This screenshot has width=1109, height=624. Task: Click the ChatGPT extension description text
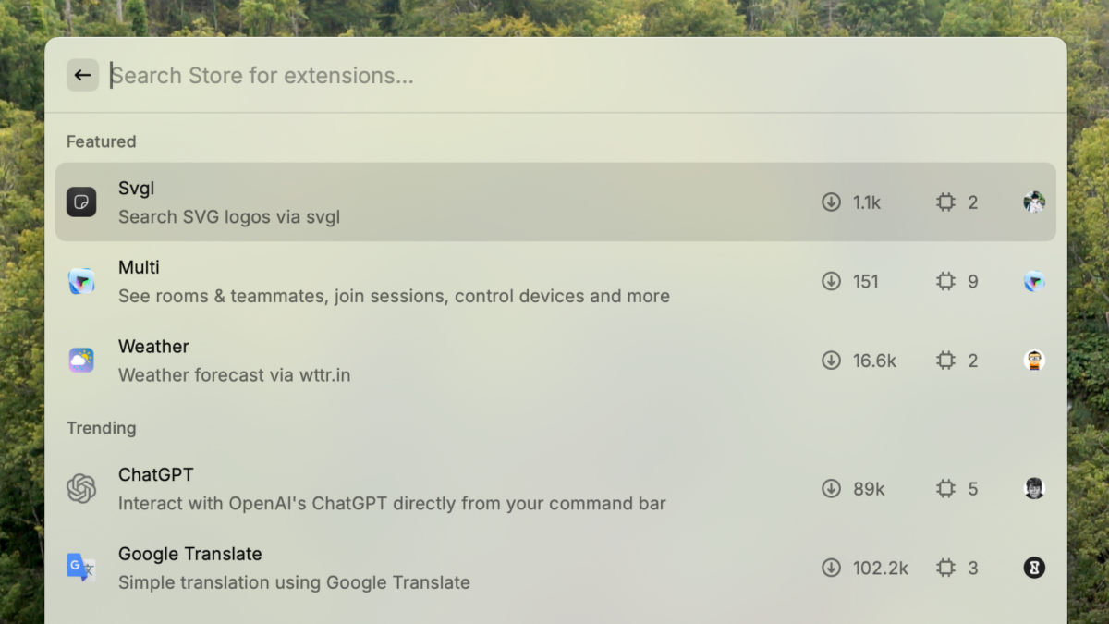coord(392,504)
